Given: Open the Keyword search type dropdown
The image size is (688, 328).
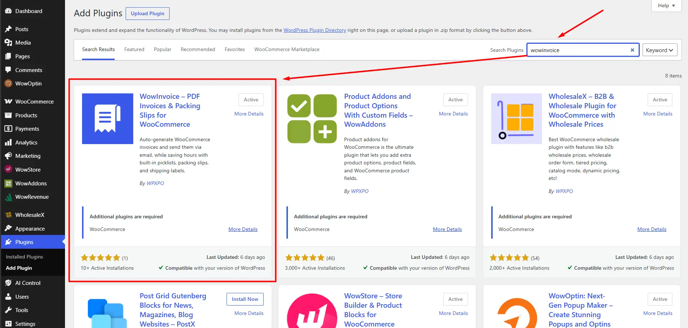Looking at the screenshot, I should coord(659,50).
